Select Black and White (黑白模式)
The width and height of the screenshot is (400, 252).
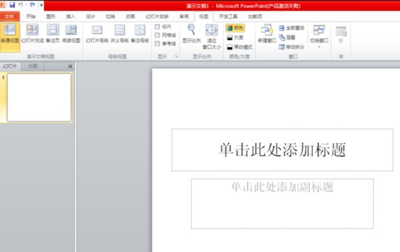tap(239, 47)
